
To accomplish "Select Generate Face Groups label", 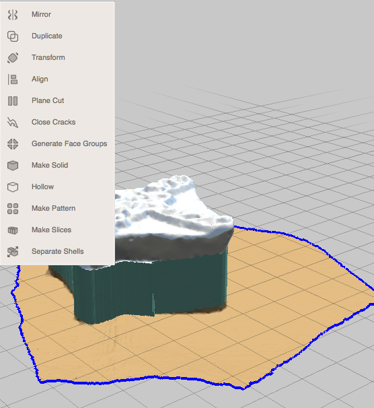I will point(69,143).
